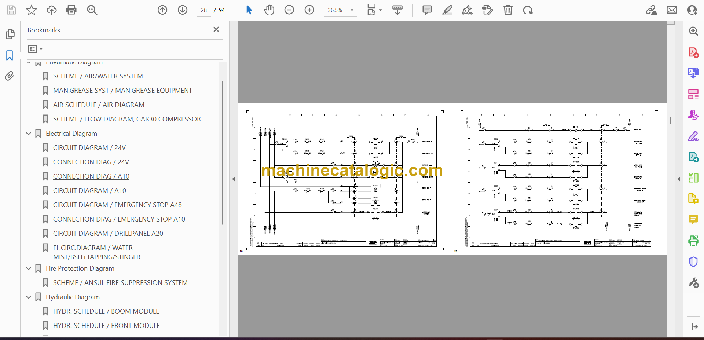Delete with the trash icon
Viewport: 704px width, 340px height.
508,10
